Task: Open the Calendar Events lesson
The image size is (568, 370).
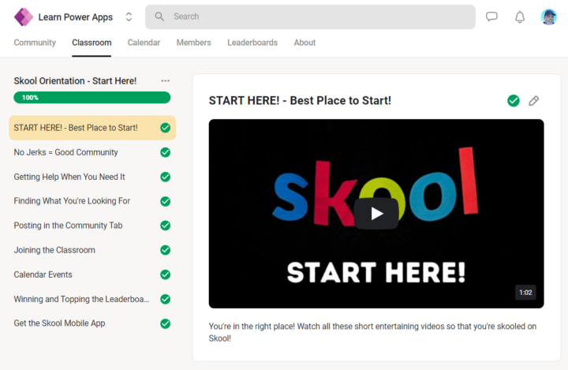Action: tap(92, 275)
